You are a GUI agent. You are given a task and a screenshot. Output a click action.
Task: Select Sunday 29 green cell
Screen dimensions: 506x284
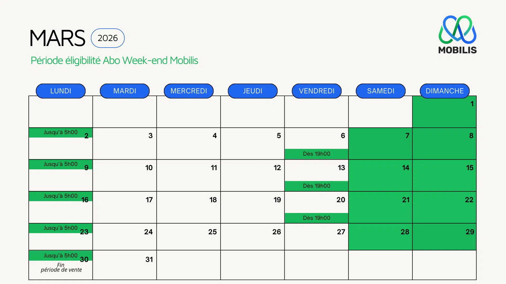pos(444,237)
